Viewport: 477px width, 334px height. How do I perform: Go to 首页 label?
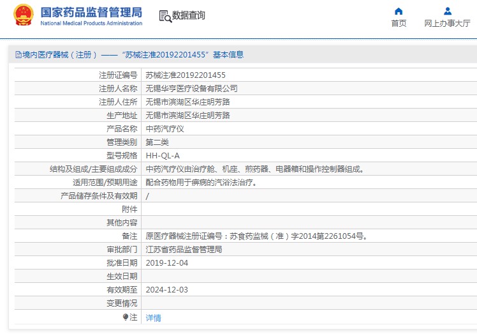coord(399,23)
